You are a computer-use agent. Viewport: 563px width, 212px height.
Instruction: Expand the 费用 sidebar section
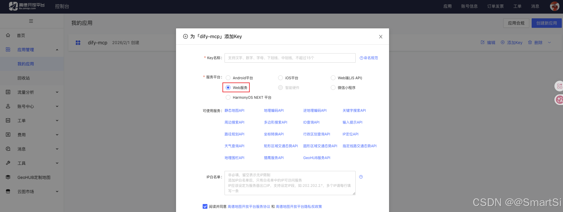[x=57, y=135]
